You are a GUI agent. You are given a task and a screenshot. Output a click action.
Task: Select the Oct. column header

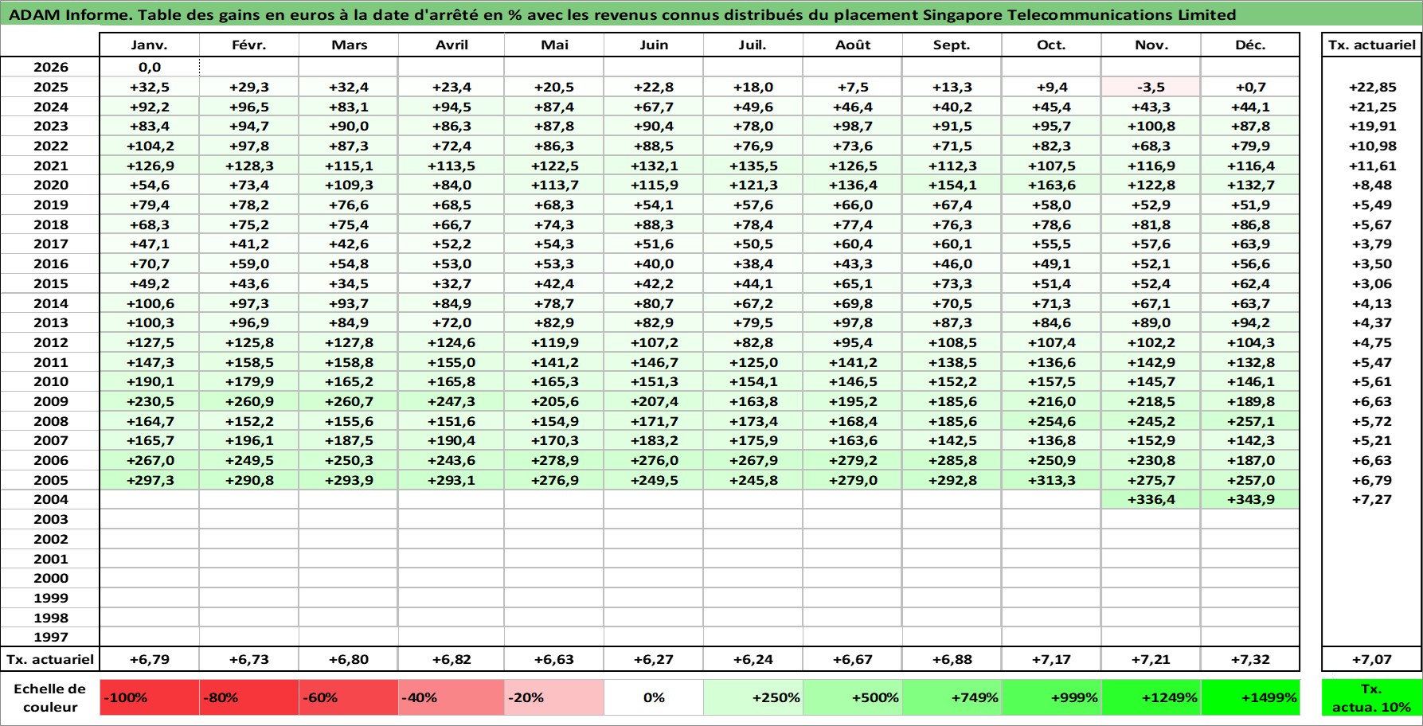coord(1051,45)
